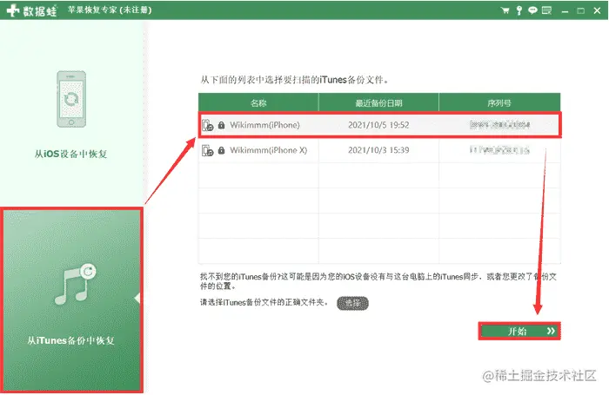The image size is (609, 395).
Task: Click the lock icon beside Wikimmm(iPhone)
Action: tap(221, 125)
